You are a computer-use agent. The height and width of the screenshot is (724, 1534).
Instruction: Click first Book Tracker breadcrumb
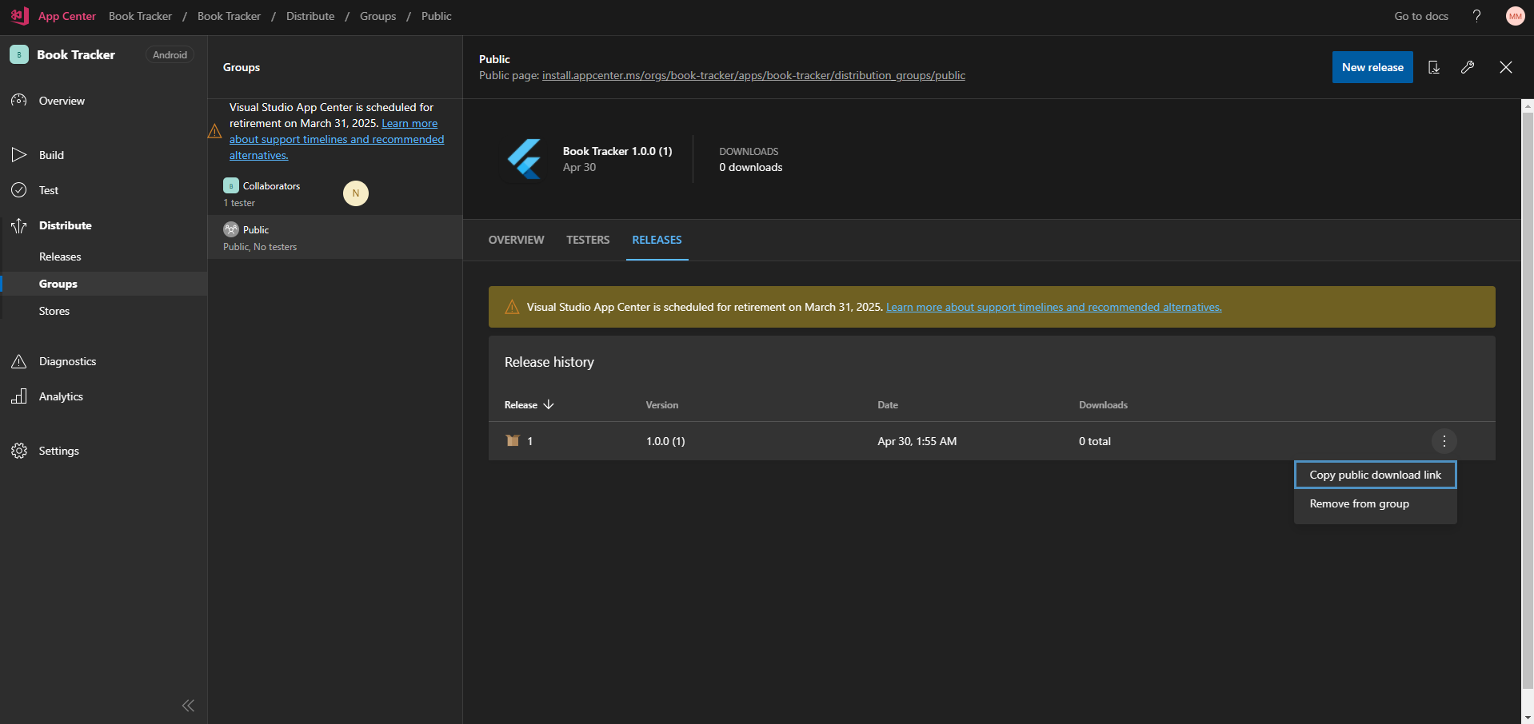click(140, 16)
